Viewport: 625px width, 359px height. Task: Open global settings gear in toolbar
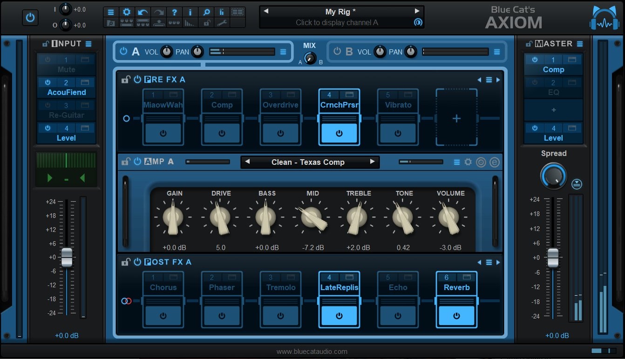[x=127, y=12]
